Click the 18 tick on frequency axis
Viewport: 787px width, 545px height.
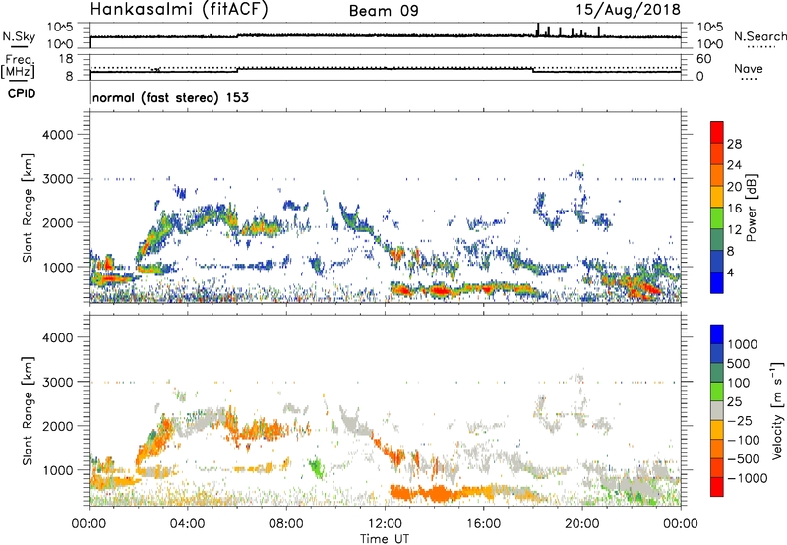click(66, 59)
